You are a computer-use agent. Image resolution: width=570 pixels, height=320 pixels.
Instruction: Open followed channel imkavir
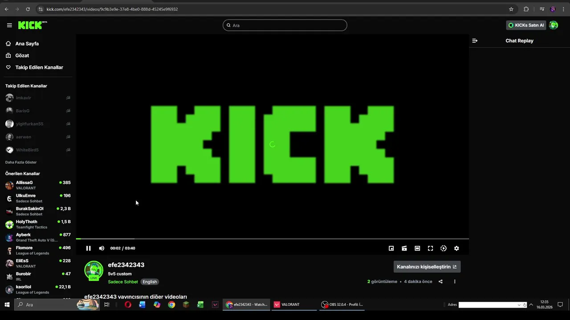coord(38,98)
